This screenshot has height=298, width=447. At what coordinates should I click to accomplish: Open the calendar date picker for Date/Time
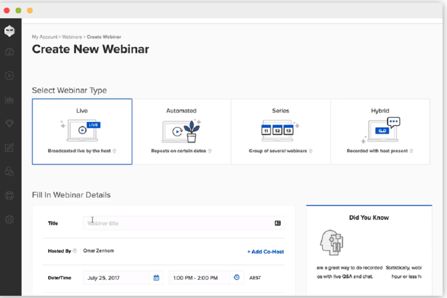click(156, 277)
